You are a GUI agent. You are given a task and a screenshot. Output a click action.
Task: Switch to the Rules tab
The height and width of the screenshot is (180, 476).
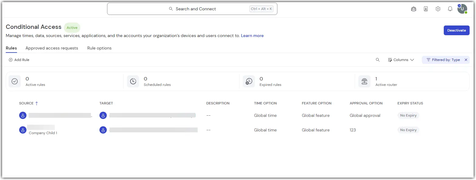tap(11, 48)
